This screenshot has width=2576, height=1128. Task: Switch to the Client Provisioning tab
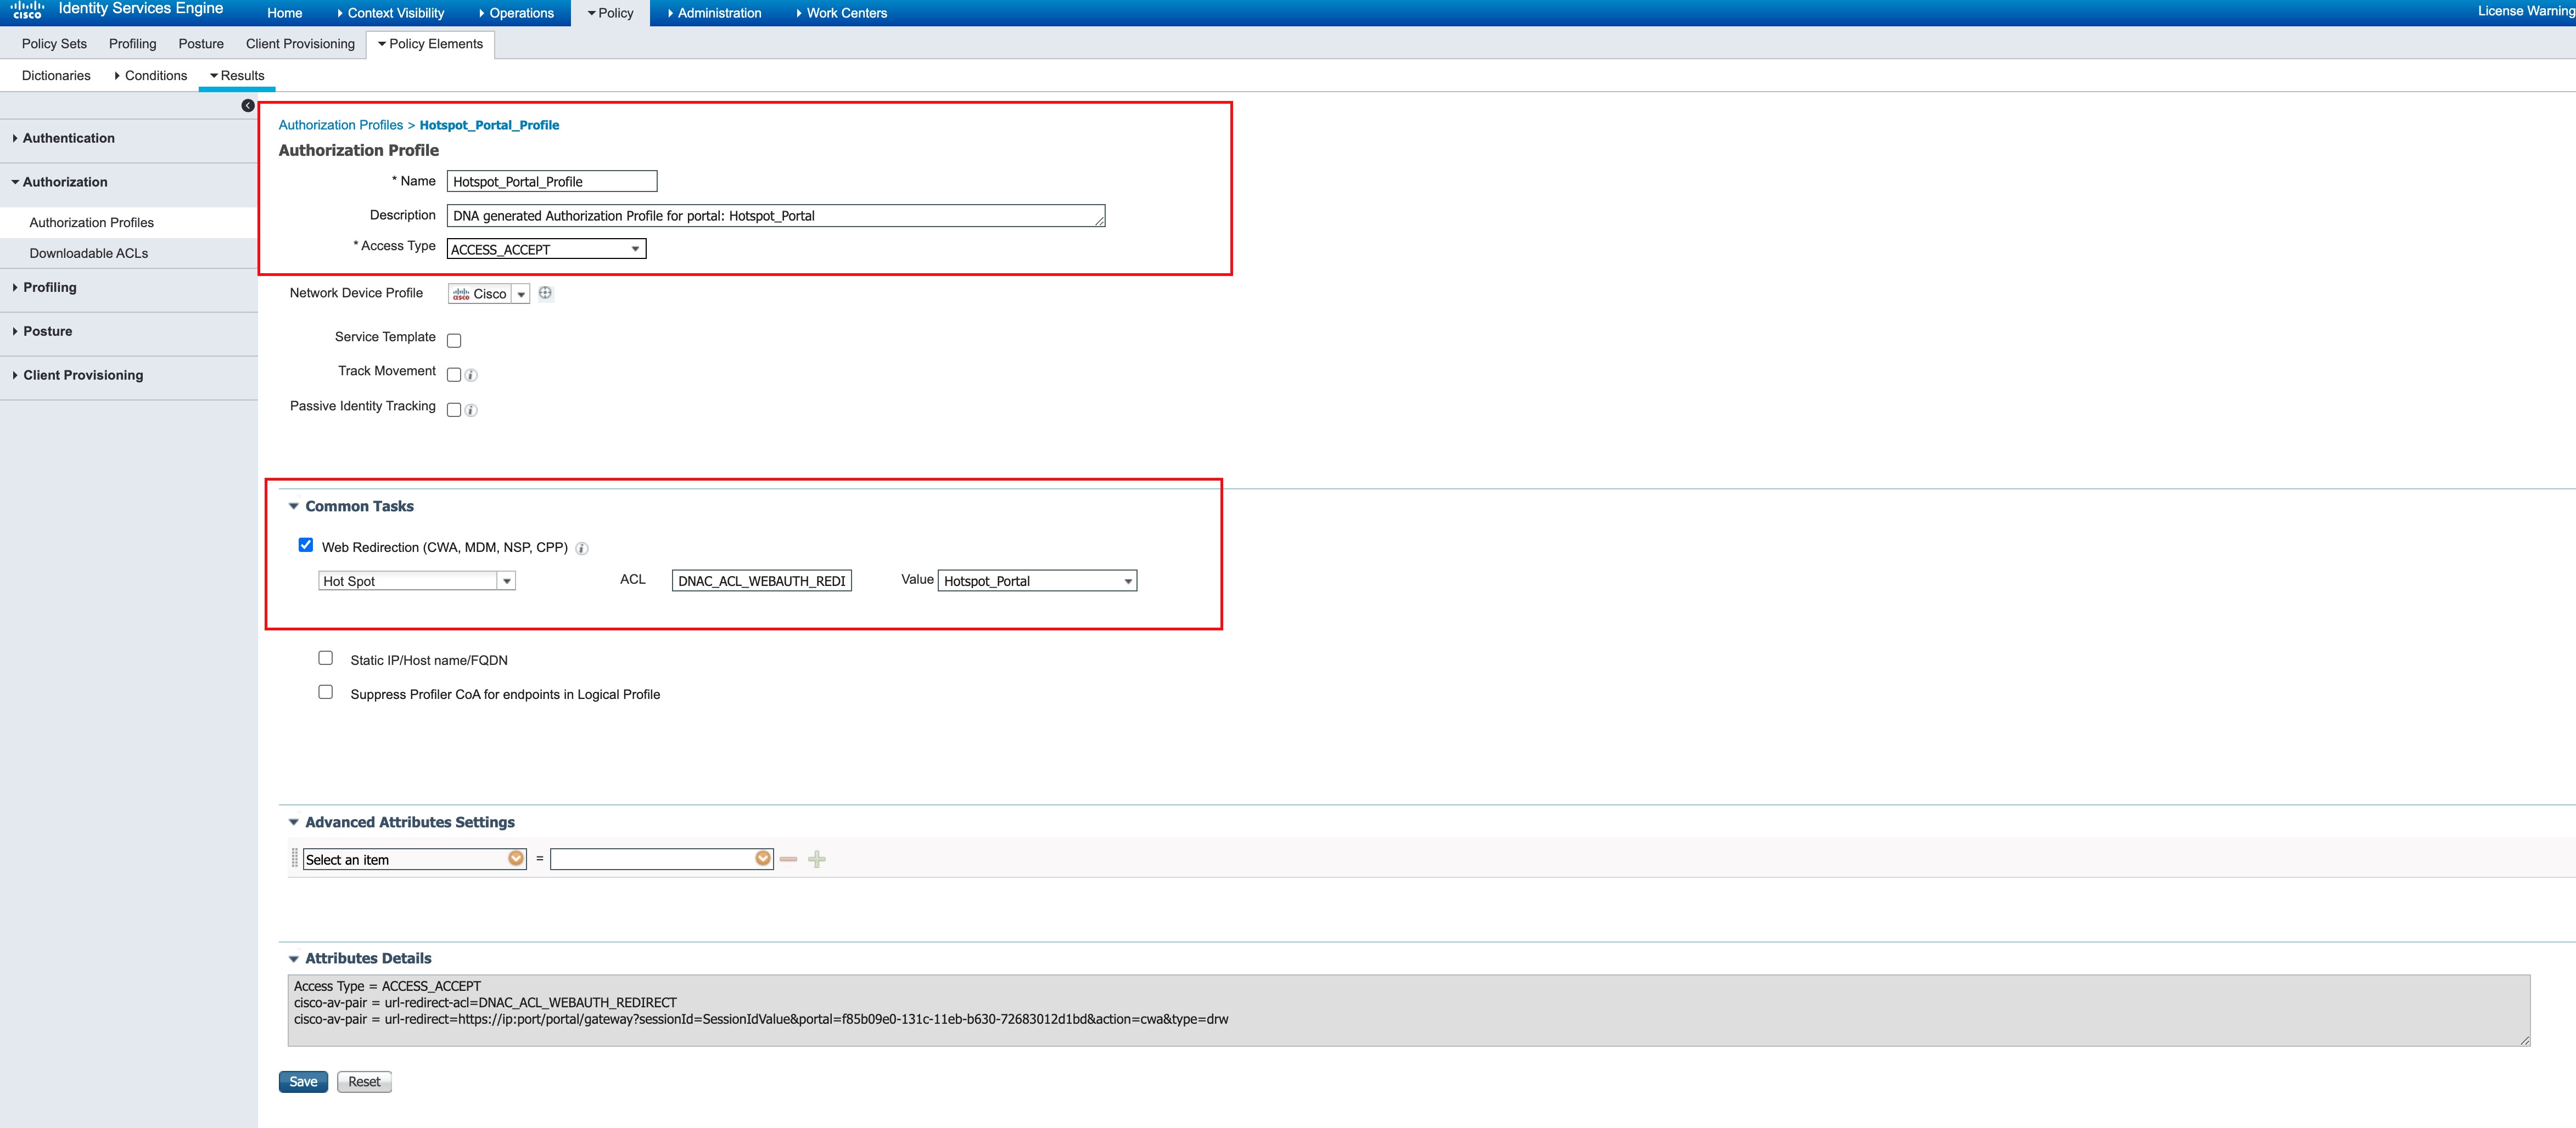(300, 44)
